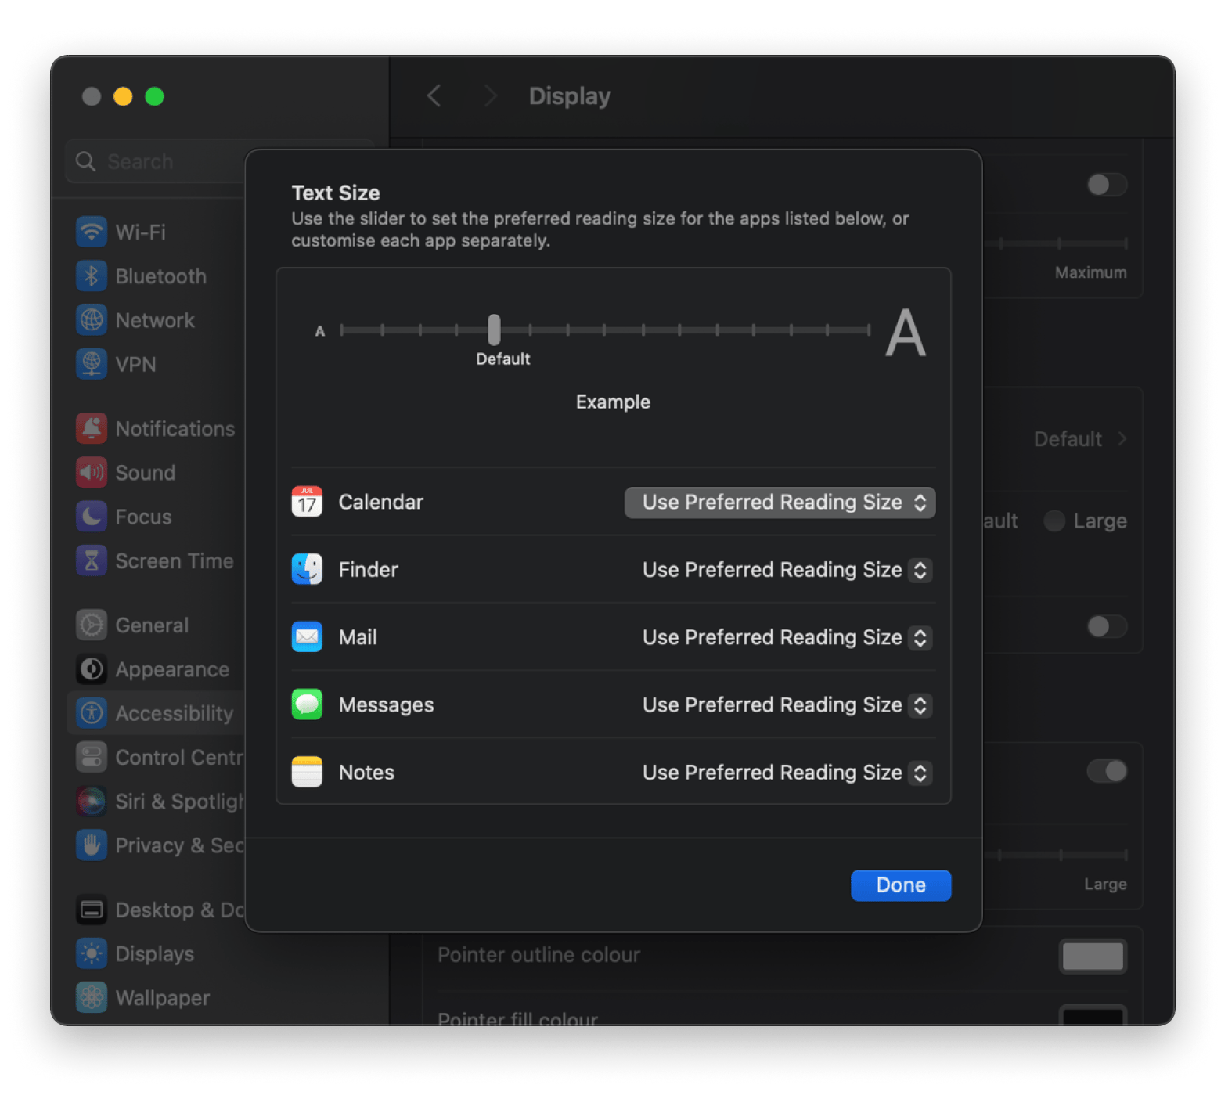Open the Mail reading size dropdown
This screenshot has width=1221, height=1099.
point(786,637)
